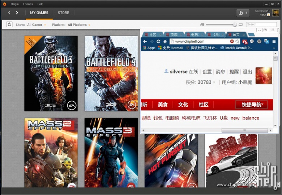
Task: Select the Mass Effect 3 cover
Action: (111, 153)
